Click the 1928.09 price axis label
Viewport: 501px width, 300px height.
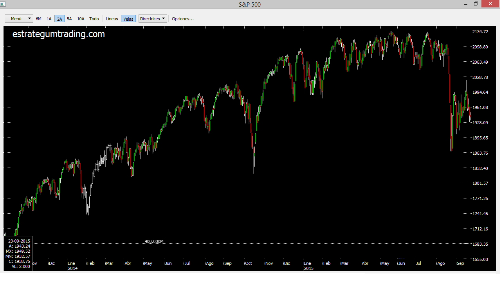481,123
